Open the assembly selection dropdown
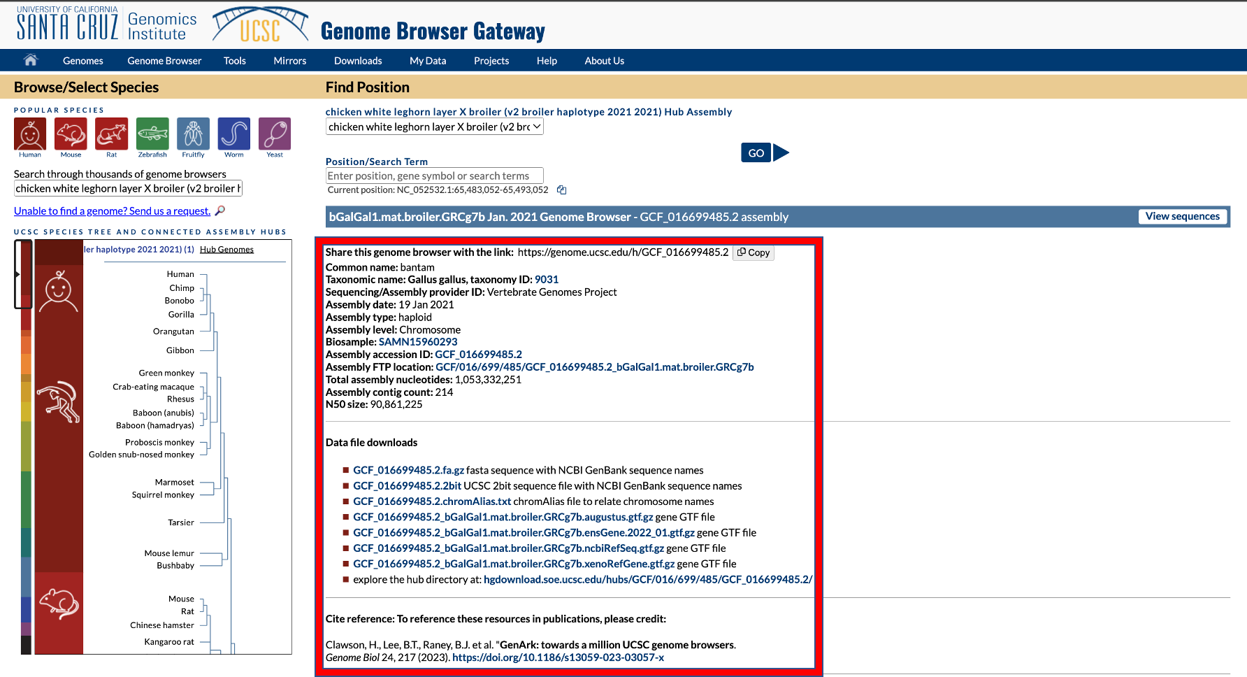This screenshot has height=677, width=1247. (434, 127)
